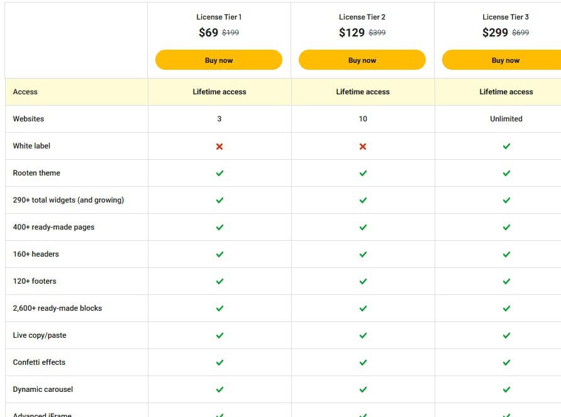This screenshot has width=561, height=417.
Task: Click the checkmark for Rooten theme Tier 1
Action: pos(219,173)
